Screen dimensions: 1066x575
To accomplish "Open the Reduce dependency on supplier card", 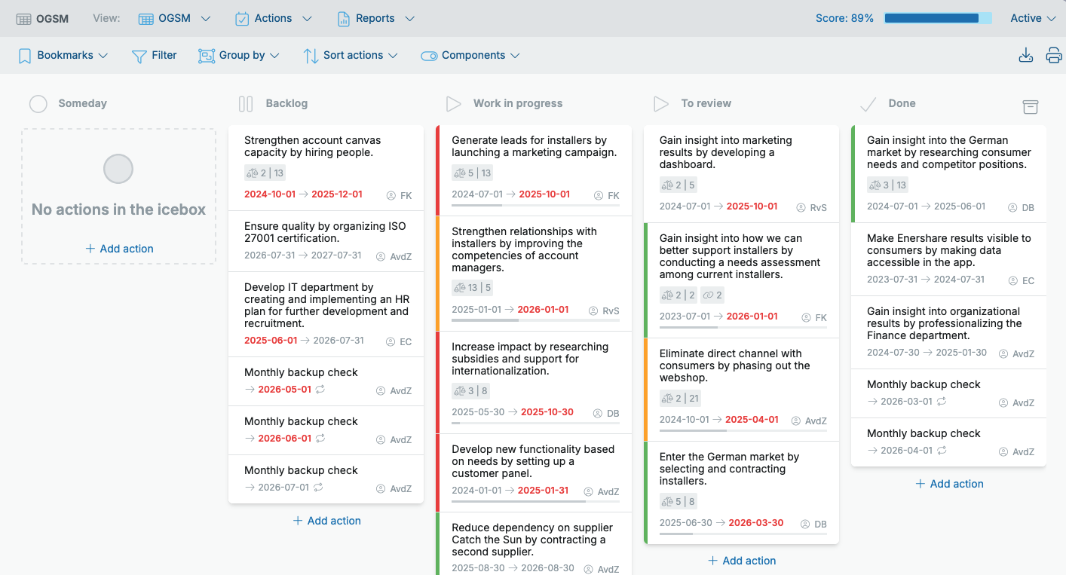I will 535,544.
